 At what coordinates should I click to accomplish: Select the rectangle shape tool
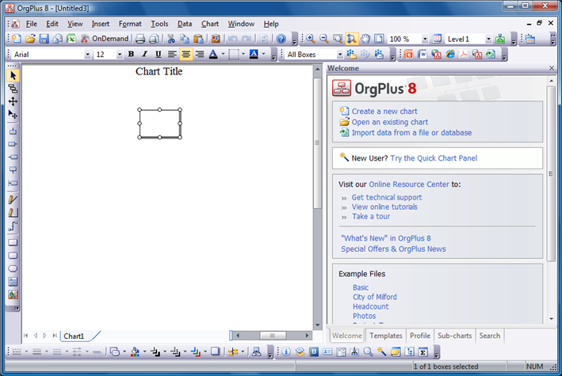[13, 242]
